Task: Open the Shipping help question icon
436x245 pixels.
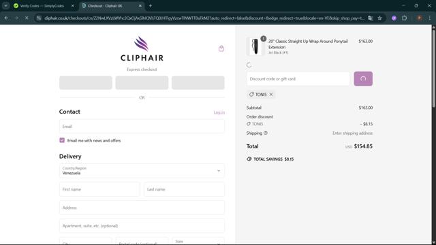Action: click(x=266, y=133)
